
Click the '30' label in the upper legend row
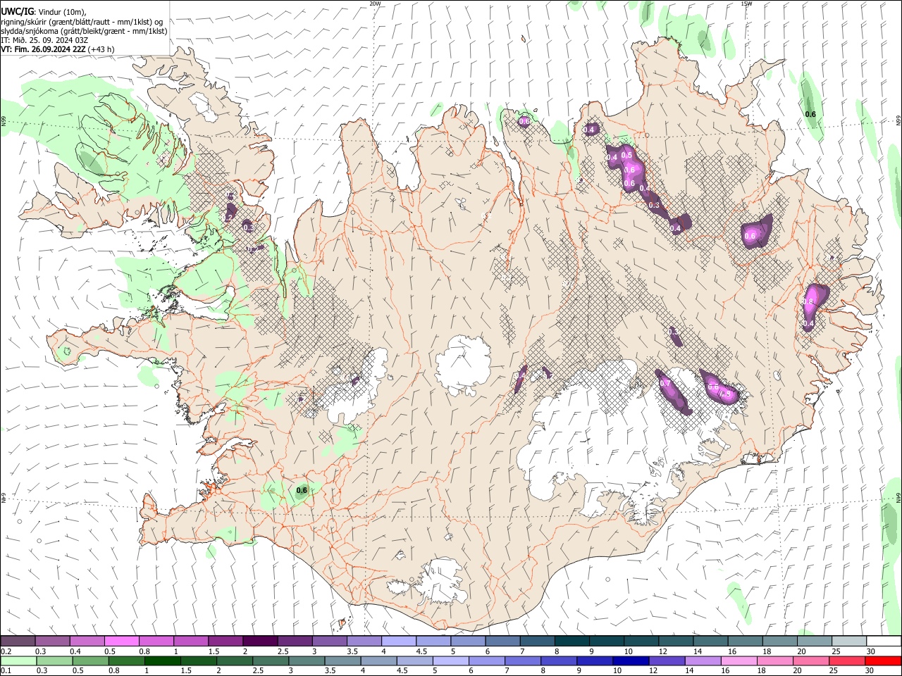point(871,651)
